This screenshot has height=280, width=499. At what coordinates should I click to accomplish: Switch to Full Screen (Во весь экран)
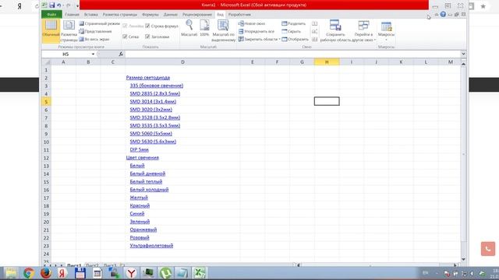(x=94, y=40)
